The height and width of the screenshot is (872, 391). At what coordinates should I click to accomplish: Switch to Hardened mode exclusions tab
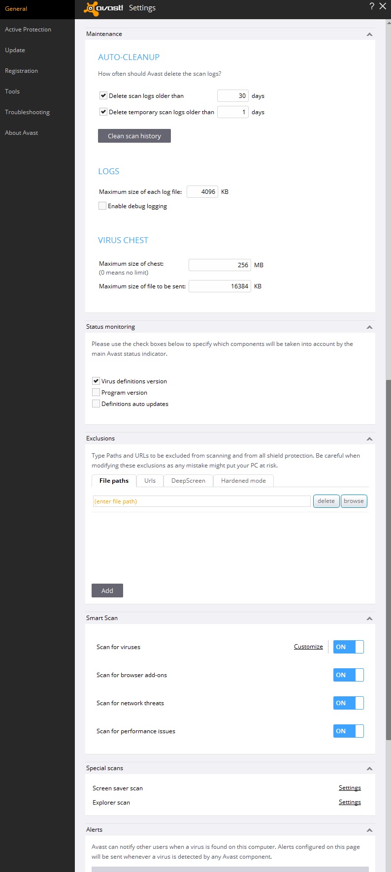(x=243, y=481)
